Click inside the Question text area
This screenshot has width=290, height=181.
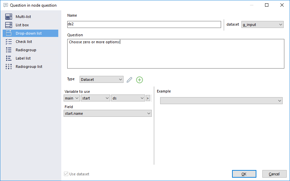tap(176, 54)
